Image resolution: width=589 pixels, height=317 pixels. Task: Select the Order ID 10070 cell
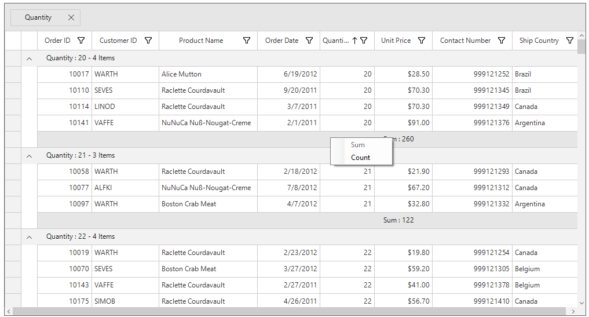click(65, 269)
